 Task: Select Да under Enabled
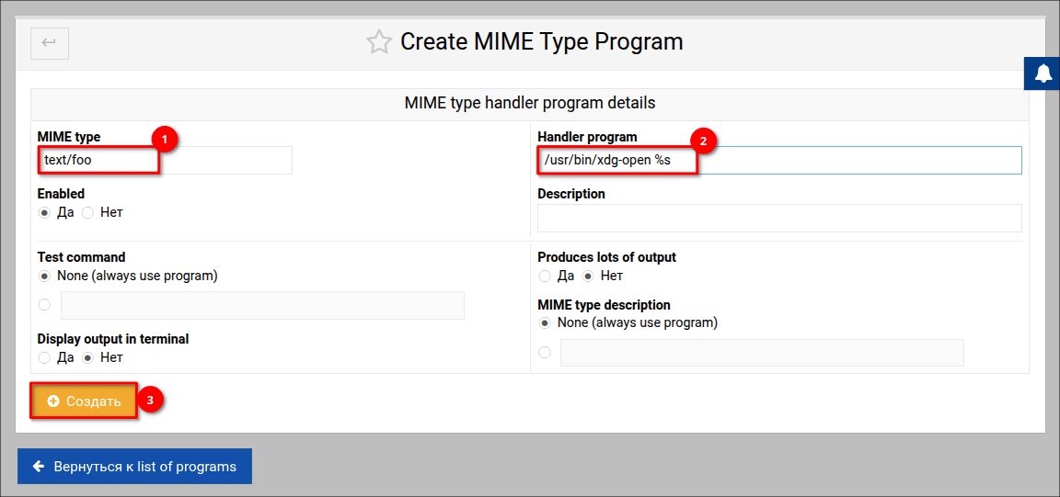[44, 212]
